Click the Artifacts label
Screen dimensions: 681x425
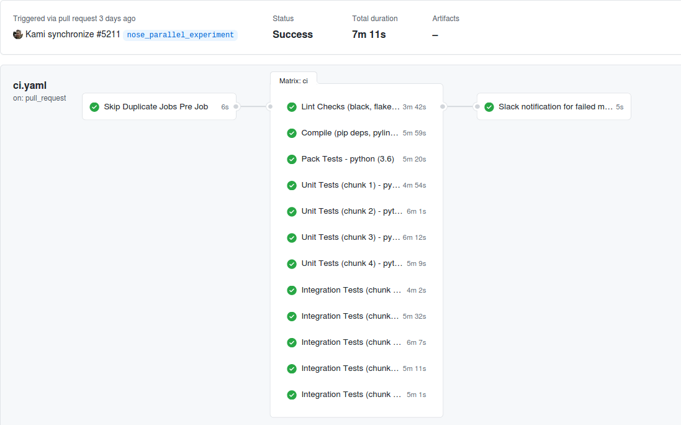446,19
